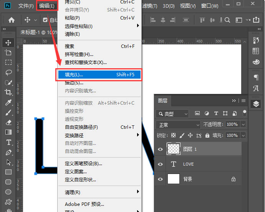Choose 定义画笔预设(B)... entry

pos(99,163)
